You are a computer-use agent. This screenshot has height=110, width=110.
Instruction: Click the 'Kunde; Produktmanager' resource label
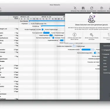[58, 33]
